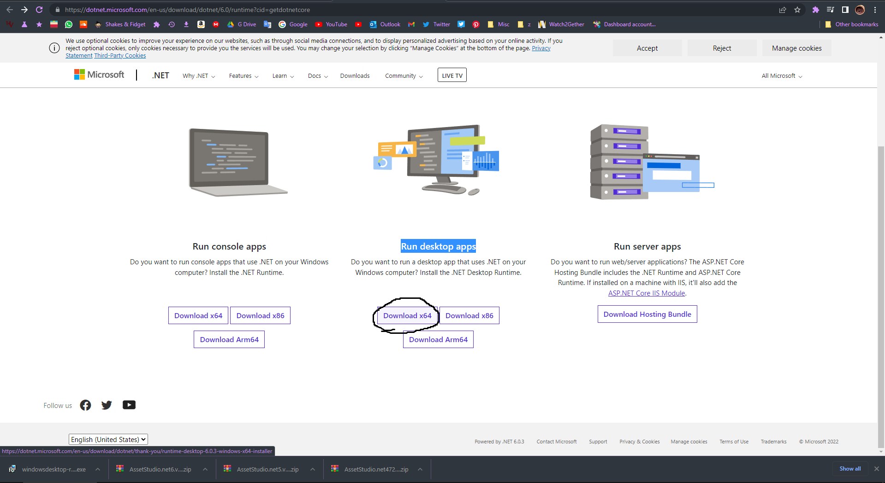Image resolution: width=885 pixels, height=483 pixels.
Task: Open the Gmail bookmark icon
Action: pos(411,24)
